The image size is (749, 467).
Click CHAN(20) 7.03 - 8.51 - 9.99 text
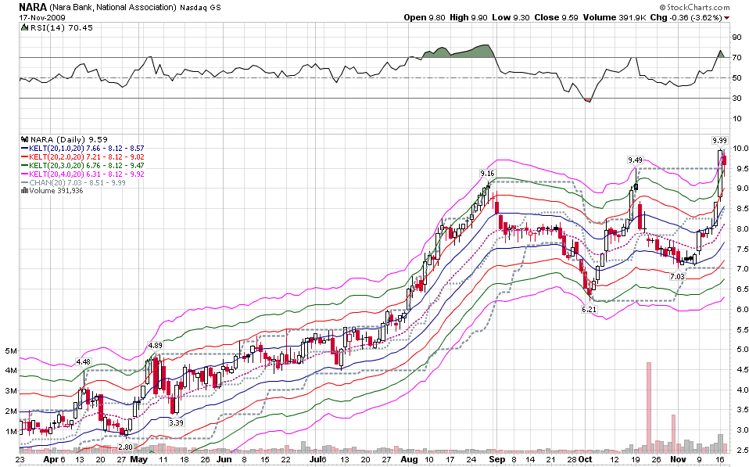77,183
